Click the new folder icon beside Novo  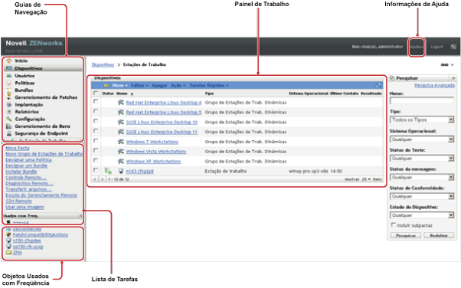click(106, 85)
